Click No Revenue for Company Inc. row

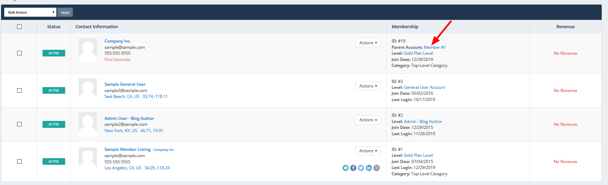[565, 53]
